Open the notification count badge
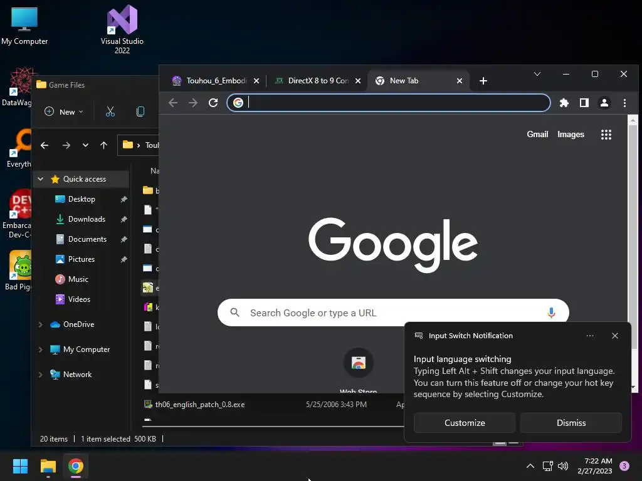 tap(624, 466)
